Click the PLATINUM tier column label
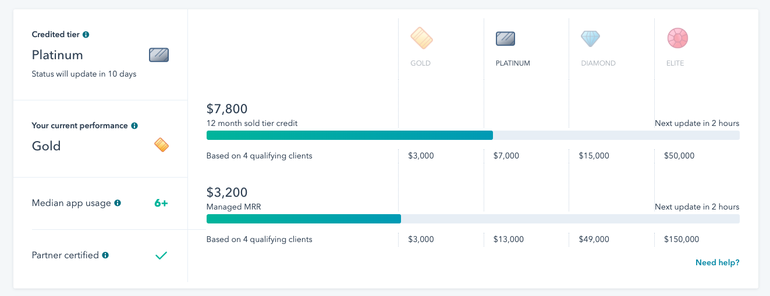This screenshot has width=770, height=296. [513, 63]
